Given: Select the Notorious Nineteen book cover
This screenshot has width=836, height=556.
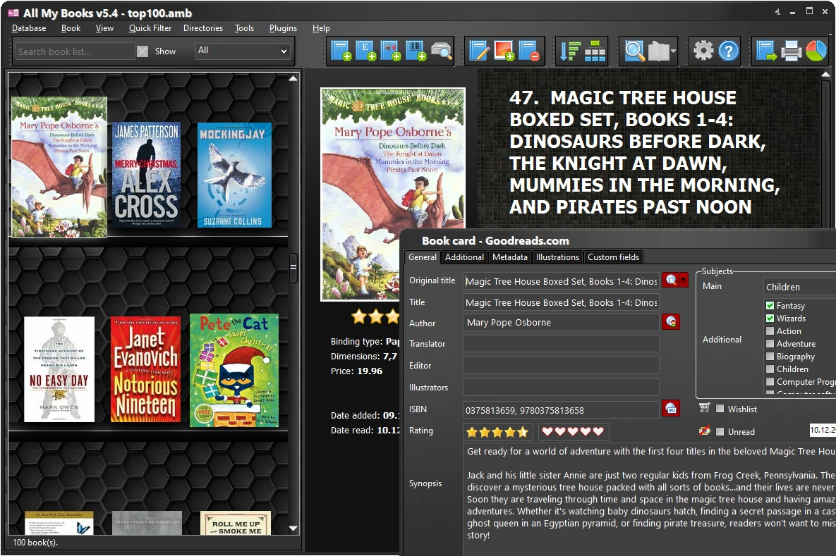Looking at the screenshot, I should (x=145, y=369).
